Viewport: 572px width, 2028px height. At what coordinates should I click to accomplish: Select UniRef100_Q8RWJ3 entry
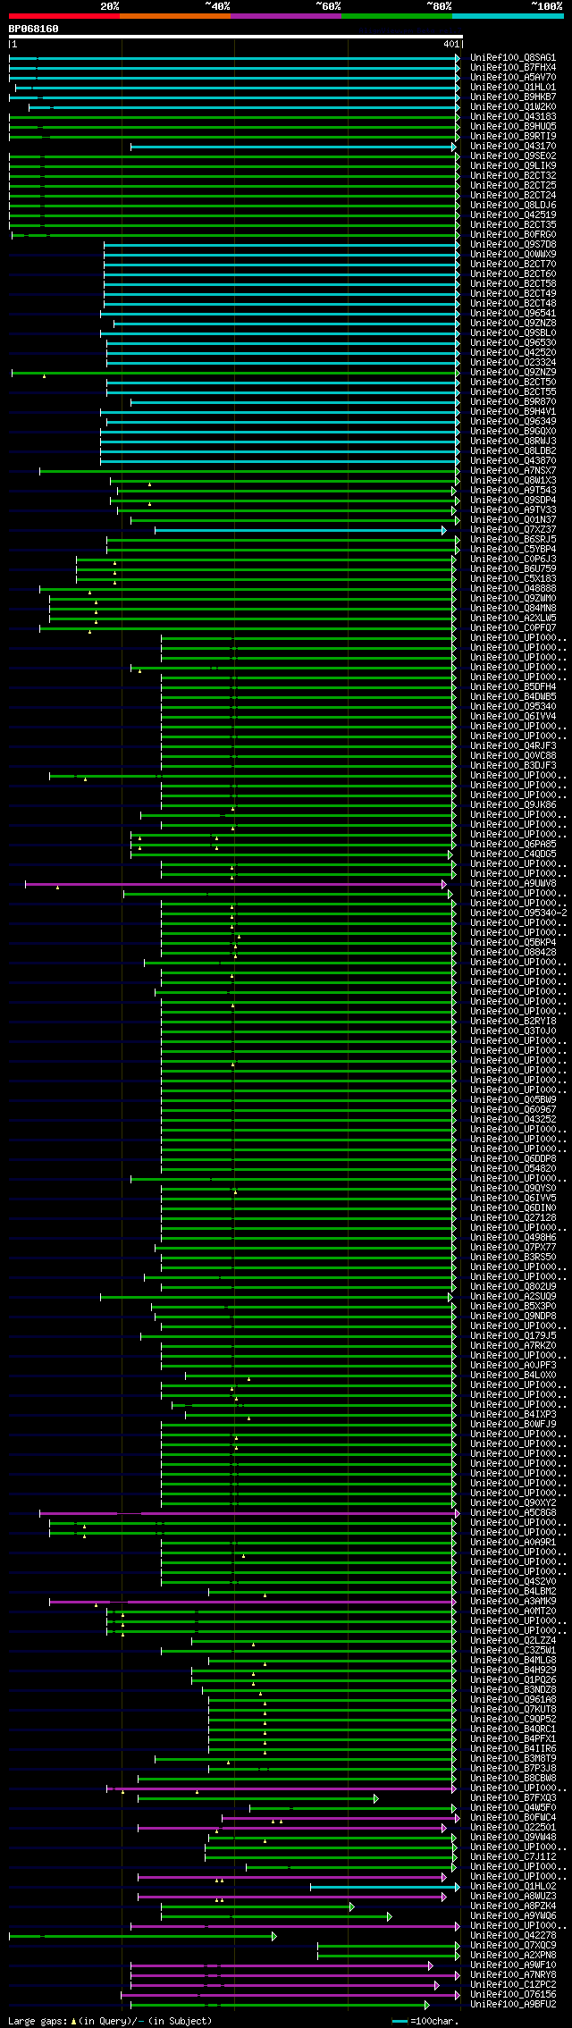(x=513, y=442)
